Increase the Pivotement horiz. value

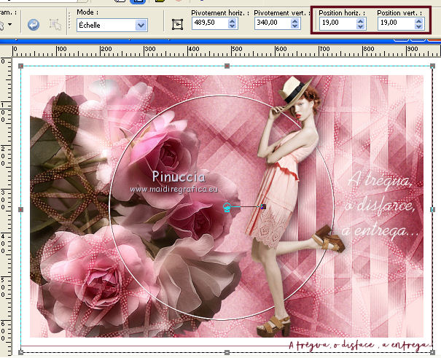[232, 21]
